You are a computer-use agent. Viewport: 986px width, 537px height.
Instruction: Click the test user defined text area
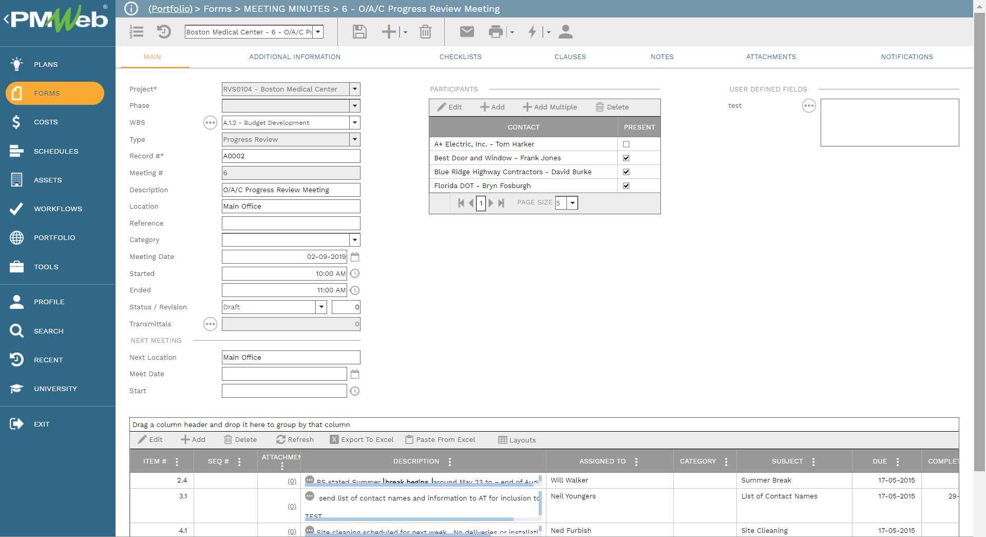[x=889, y=123]
